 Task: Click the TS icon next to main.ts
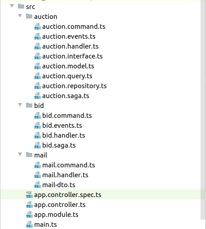pyautogui.click(x=29, y=225)
